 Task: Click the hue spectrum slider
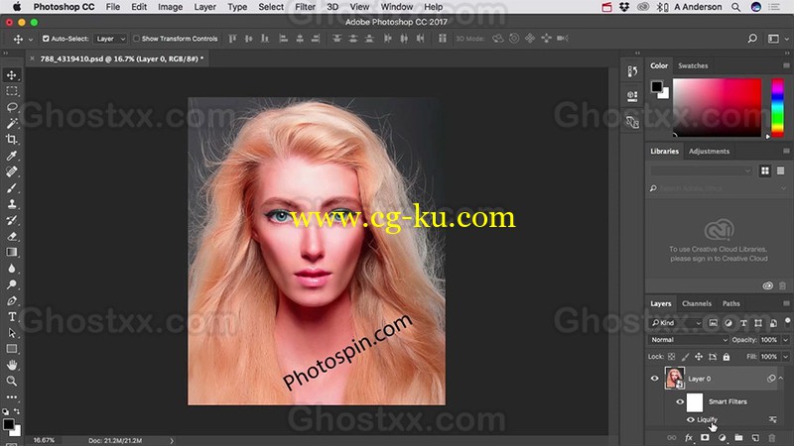pos(777,107)
